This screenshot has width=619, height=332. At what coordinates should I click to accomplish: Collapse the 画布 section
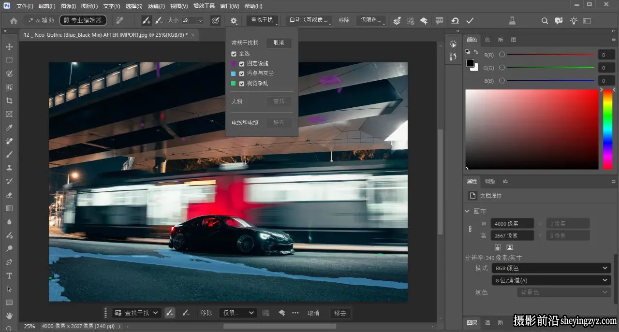click(467, 211)
